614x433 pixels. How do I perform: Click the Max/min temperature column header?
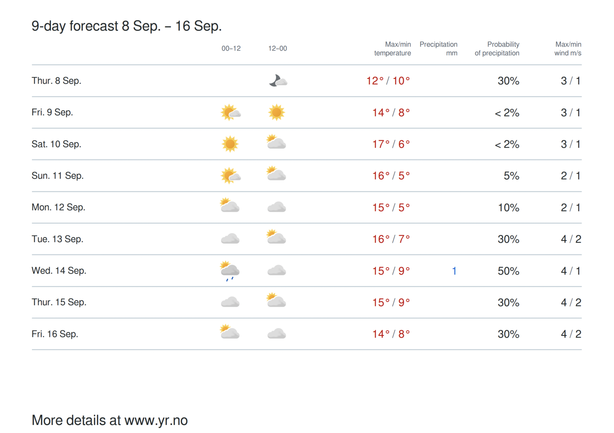pos(393,49)
